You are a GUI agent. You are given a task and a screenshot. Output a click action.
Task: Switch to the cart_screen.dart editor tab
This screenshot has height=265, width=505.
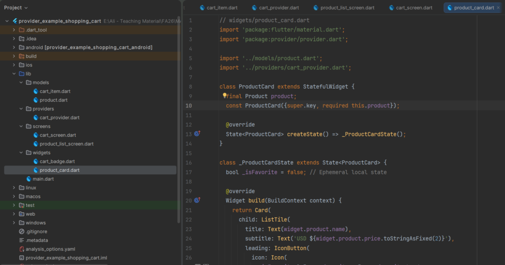pyautogui.click(x=411, y=8)
